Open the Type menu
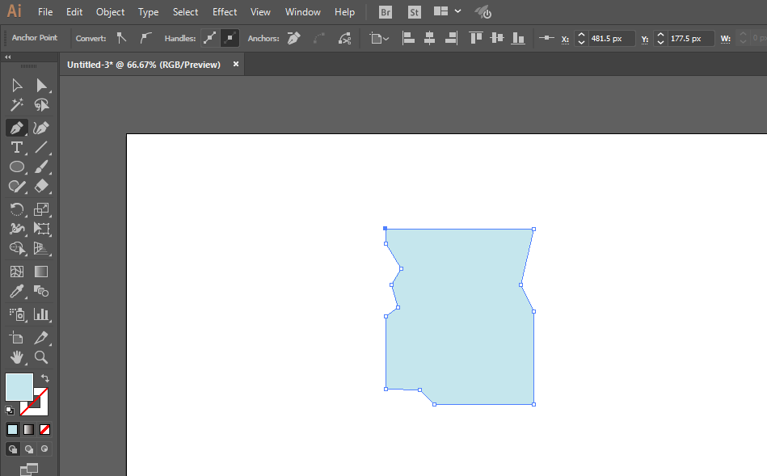Screen dimensions: 767x476 [148, 12]
